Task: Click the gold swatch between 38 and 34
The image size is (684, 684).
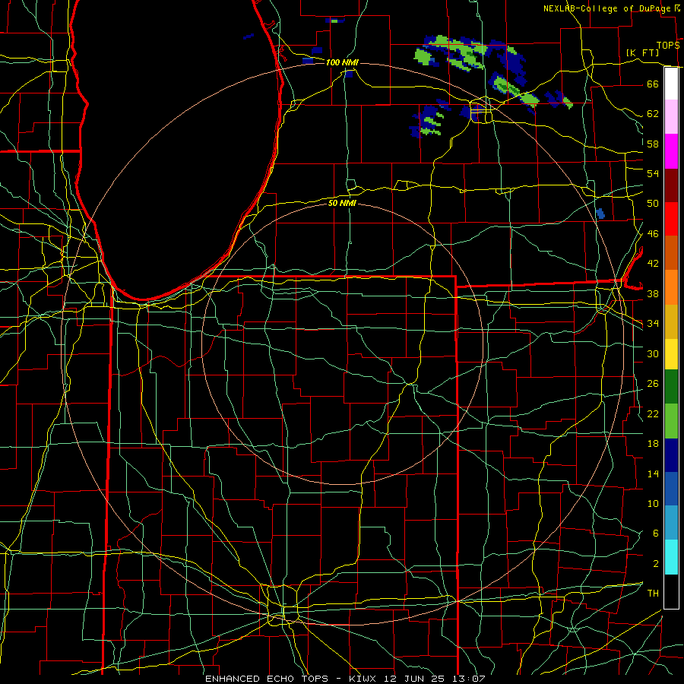Action: click(671, 322)
